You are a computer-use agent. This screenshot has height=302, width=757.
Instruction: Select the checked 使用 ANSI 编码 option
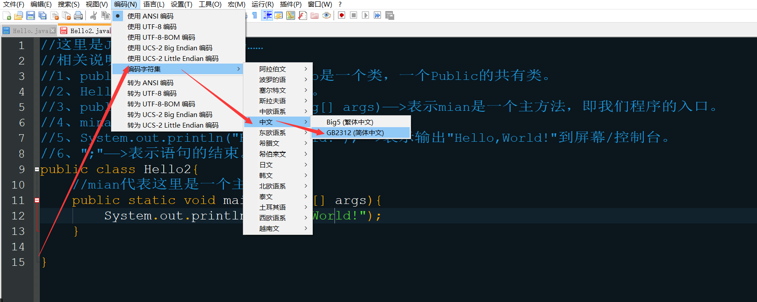click(178, 16)
